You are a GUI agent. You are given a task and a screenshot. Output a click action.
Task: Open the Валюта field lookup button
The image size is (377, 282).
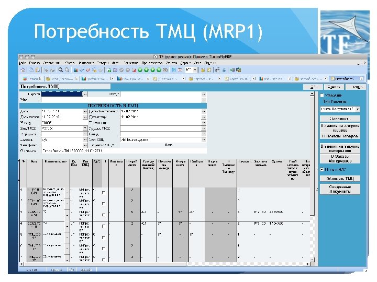(x=85, y=139)
